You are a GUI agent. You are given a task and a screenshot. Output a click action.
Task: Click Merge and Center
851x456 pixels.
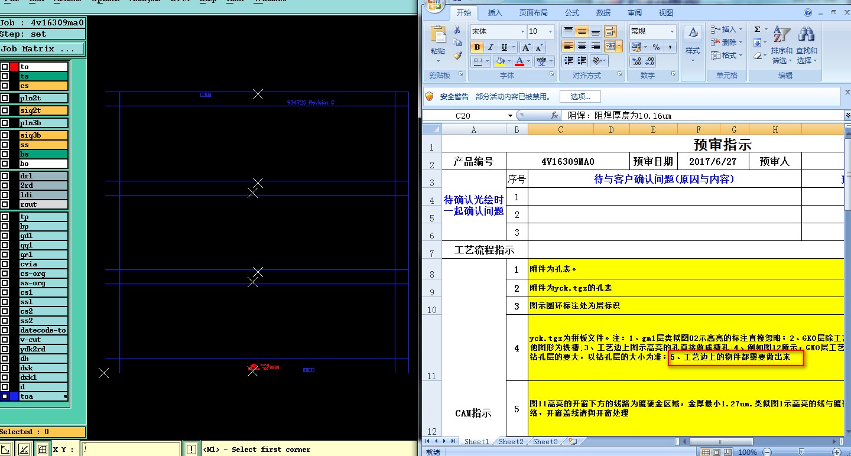coord(611,46)
